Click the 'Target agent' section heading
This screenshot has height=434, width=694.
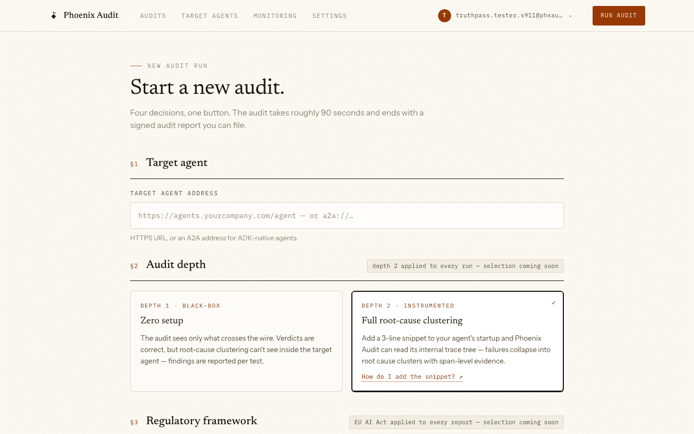[177, 163]
